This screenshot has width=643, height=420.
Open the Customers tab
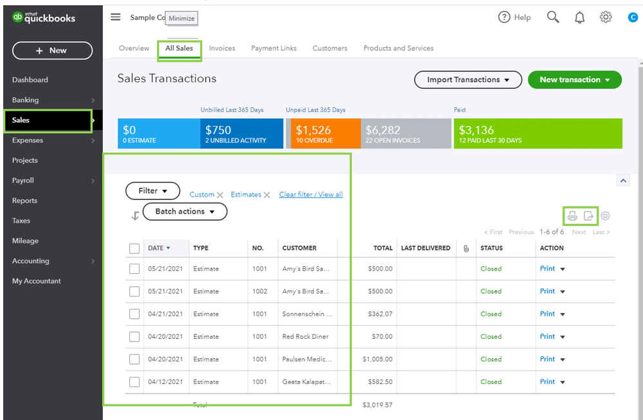[x=330, y=48]
